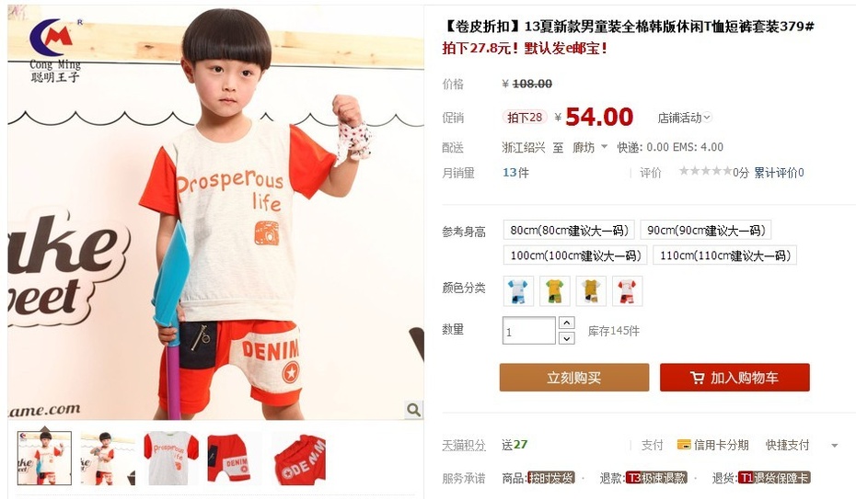856x499 pixels.
Task: Click the Cong Ming brand logo
Action: [x=55, y=51]
